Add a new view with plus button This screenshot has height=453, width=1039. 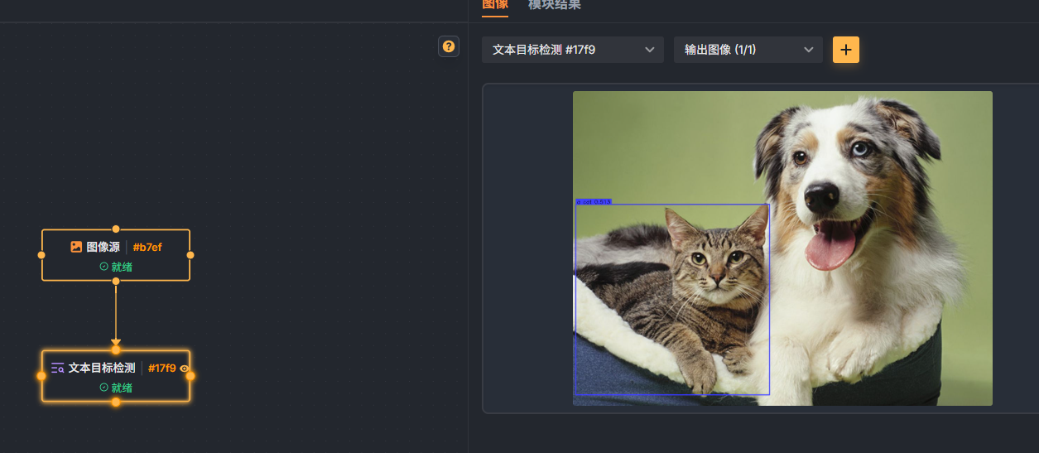(846, 50)
